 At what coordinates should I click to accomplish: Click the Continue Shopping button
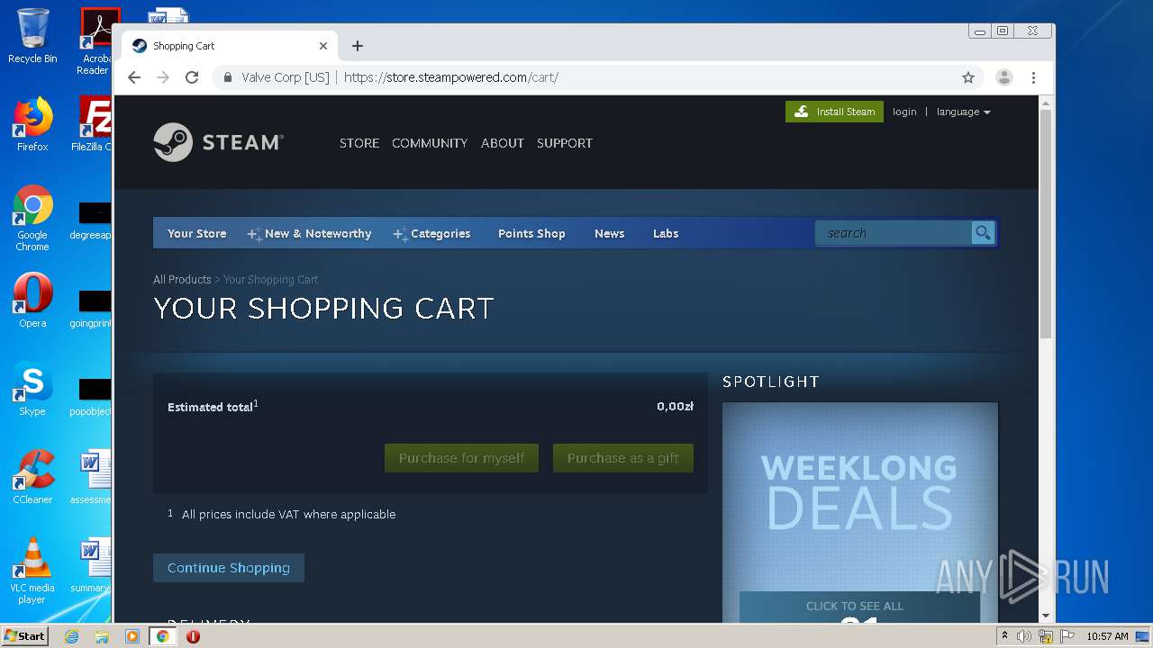(x=229, y=568)
